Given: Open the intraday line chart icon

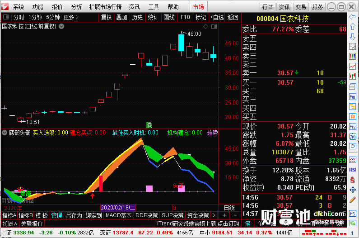Looking at the screenshot, I should [x=352, y=67].
